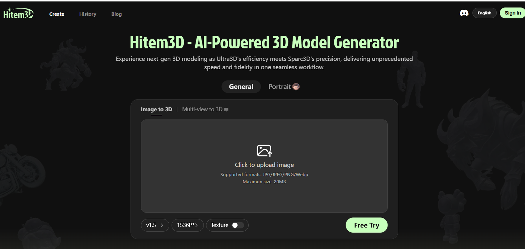525x249 pixels.
Task: Select the Image to 3D tab
Action: (157, 109)
